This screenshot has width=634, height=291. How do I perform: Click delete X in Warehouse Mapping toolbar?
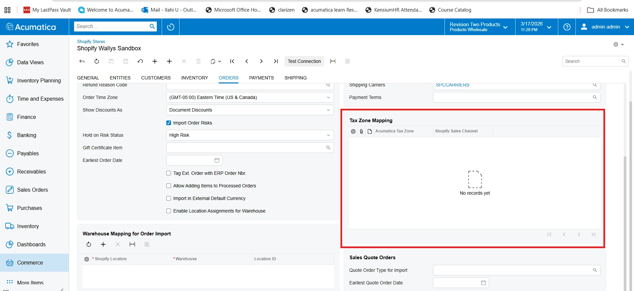(118, 244)
